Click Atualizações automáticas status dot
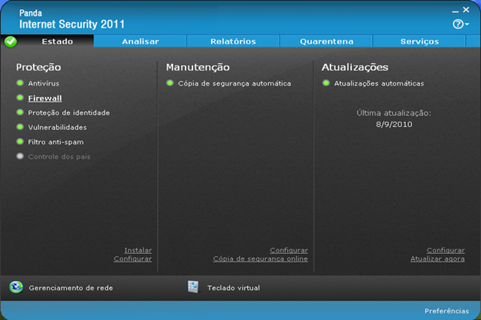The image size is (481, 320). coord(326,83)
